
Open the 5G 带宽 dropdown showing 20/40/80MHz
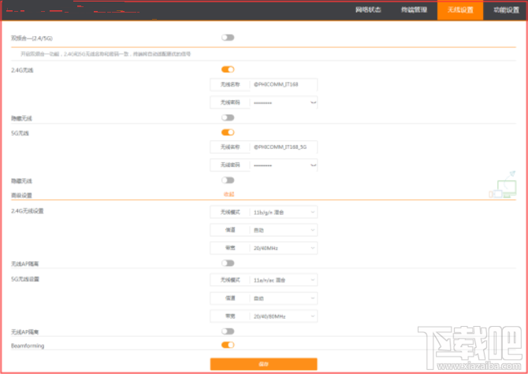264,317
